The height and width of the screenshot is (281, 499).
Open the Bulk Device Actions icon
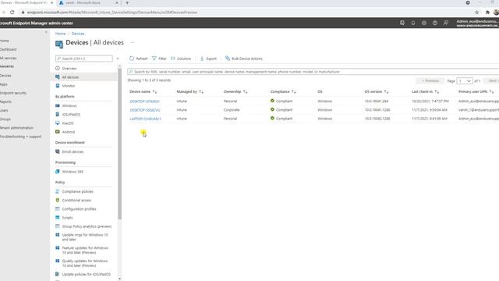tap(227, 59)
